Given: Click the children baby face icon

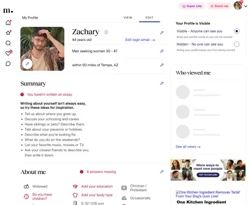Looking at the screenshot, I should click(26, 197).
